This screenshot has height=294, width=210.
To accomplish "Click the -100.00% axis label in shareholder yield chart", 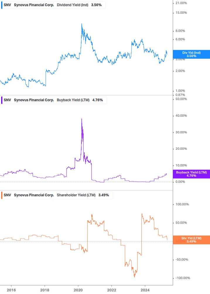I will 183,278.
